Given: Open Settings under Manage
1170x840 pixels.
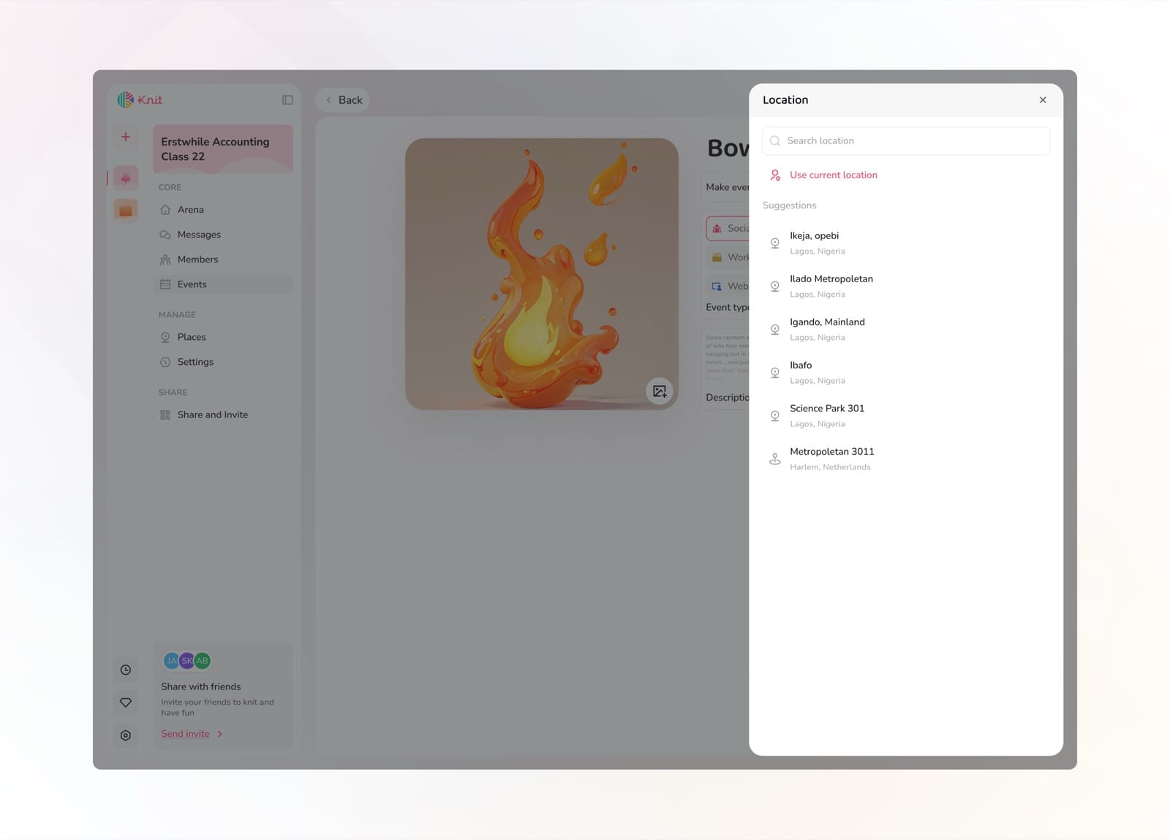Looking at the screenshot, I should pos(223,362).
